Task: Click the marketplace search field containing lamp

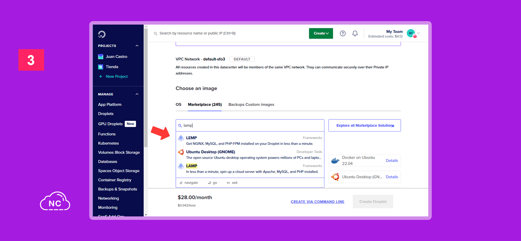Action: click(250, 126)
